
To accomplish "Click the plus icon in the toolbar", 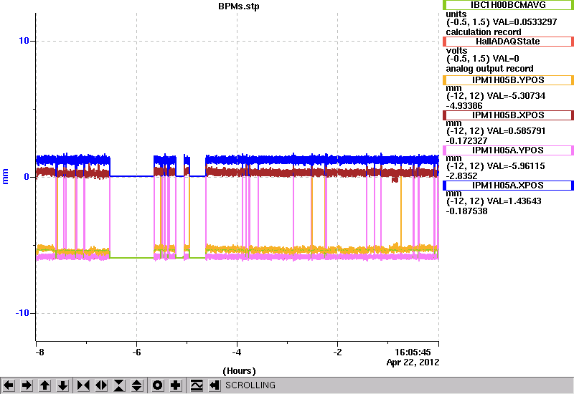I will (x=176, y=385).
